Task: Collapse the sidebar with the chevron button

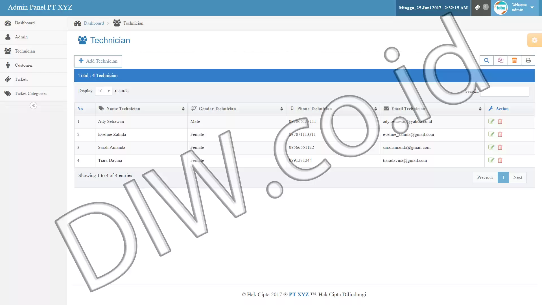Action: click(x=33, y=105)
